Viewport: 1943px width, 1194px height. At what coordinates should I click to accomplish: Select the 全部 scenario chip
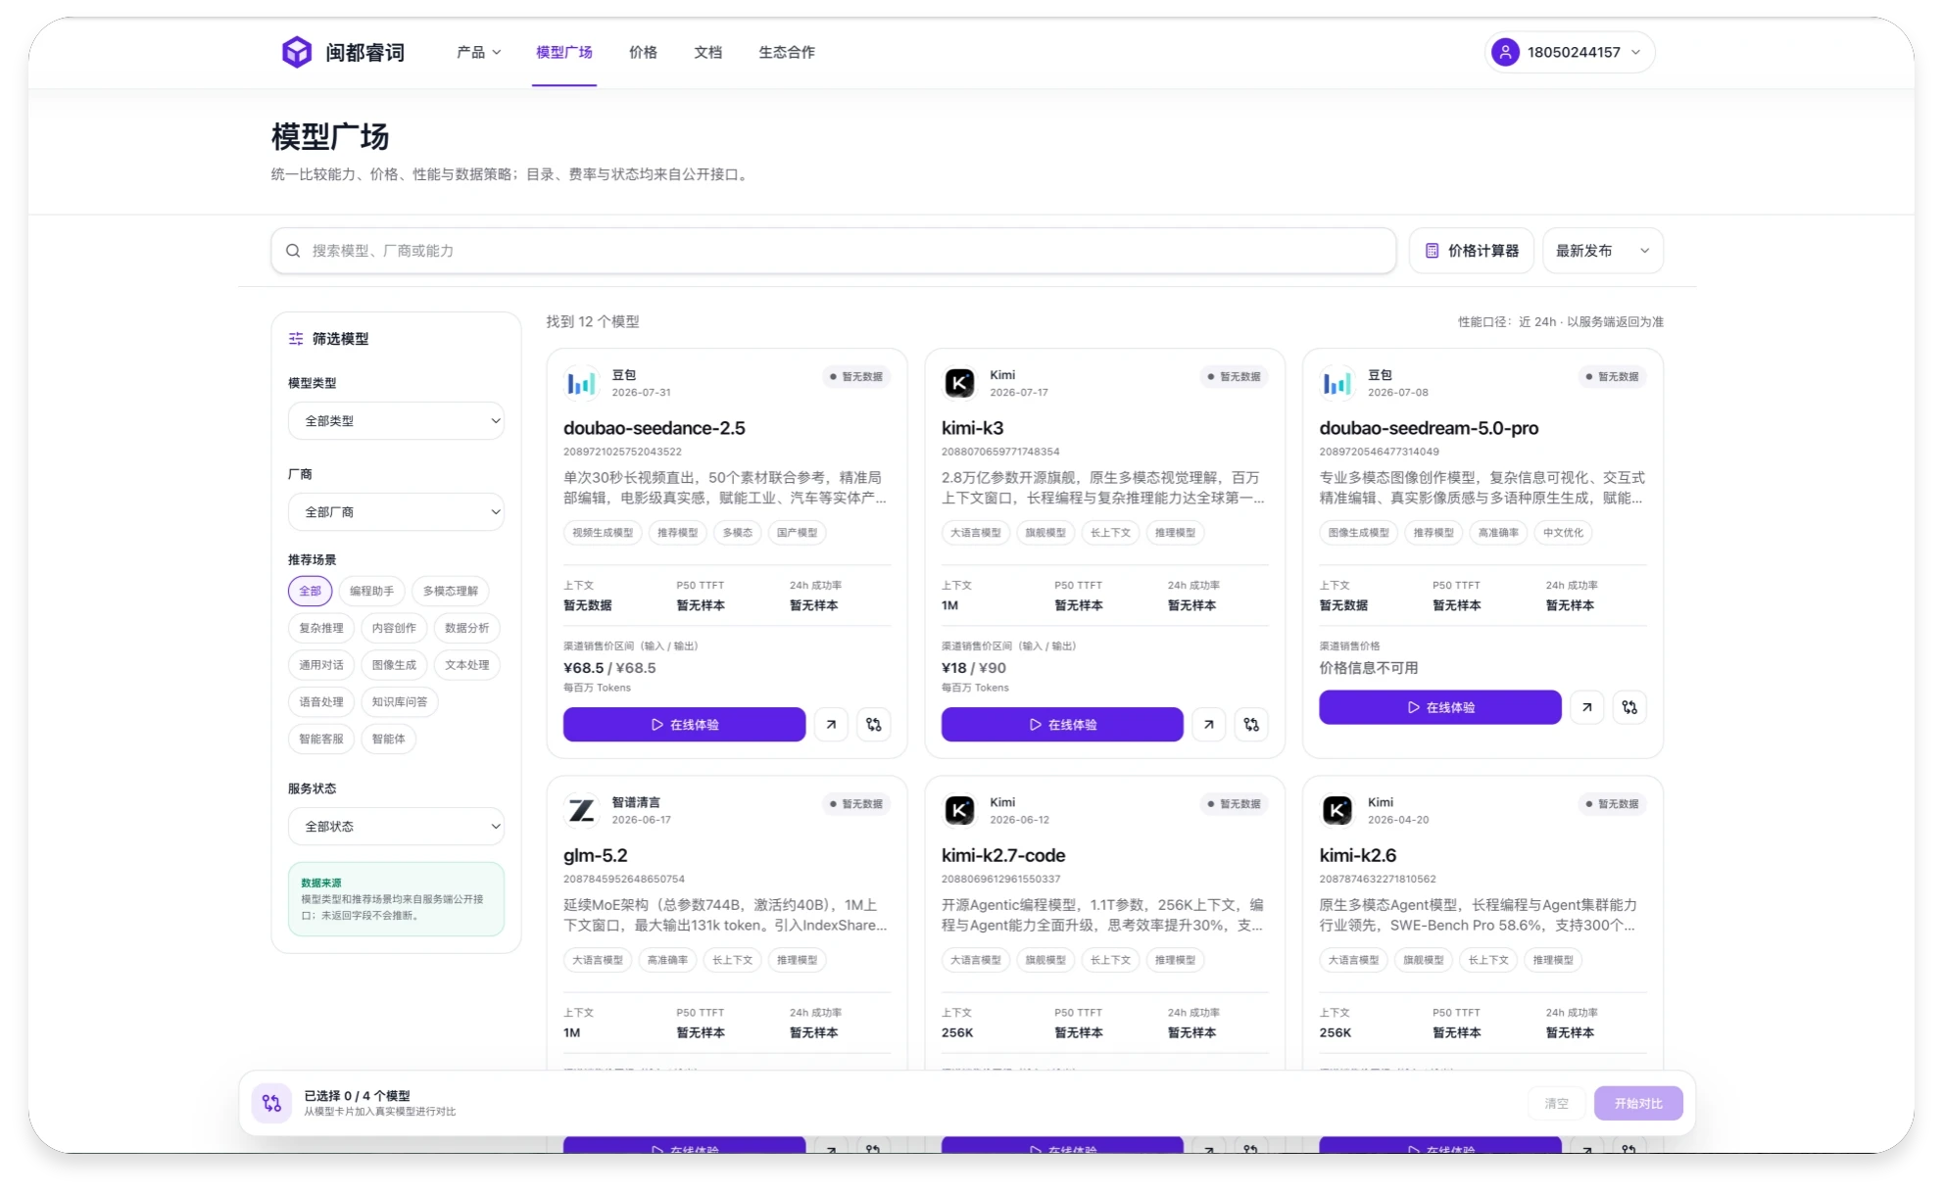[x=310, y=591]
